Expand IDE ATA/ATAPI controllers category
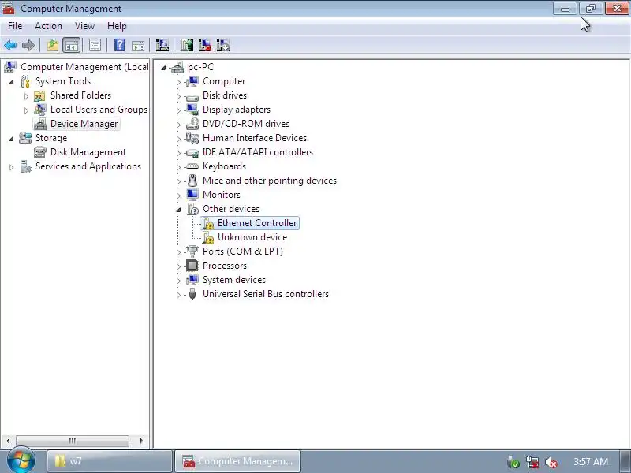The height and width of the screenshot is (473, 631). [178, 153]
